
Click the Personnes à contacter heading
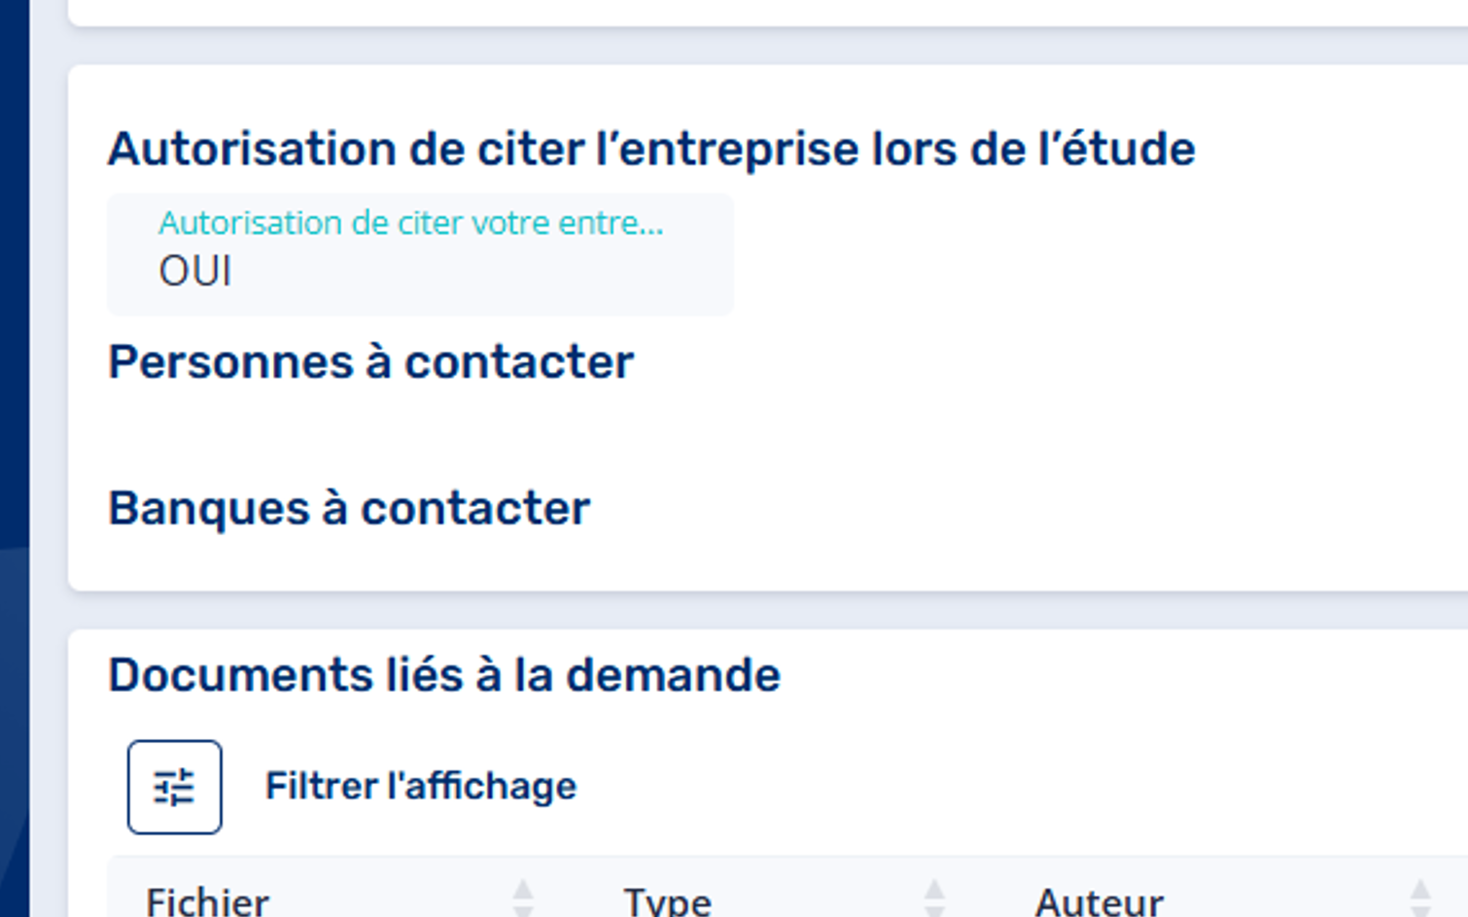[x=370, y=362]
